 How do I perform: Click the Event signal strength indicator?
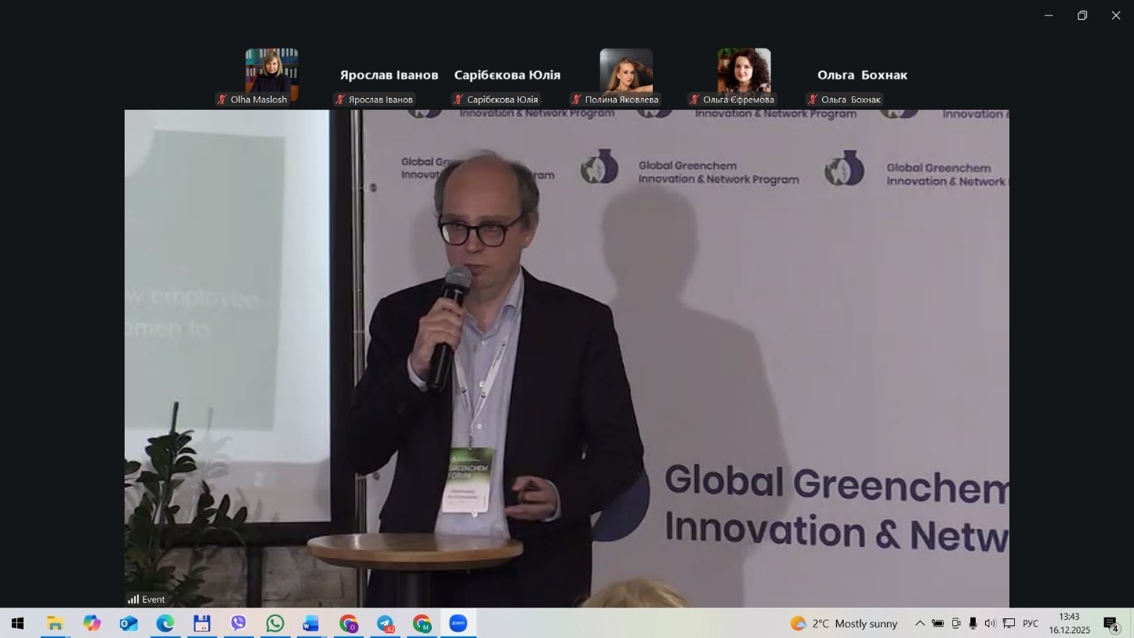click(133, 599)
